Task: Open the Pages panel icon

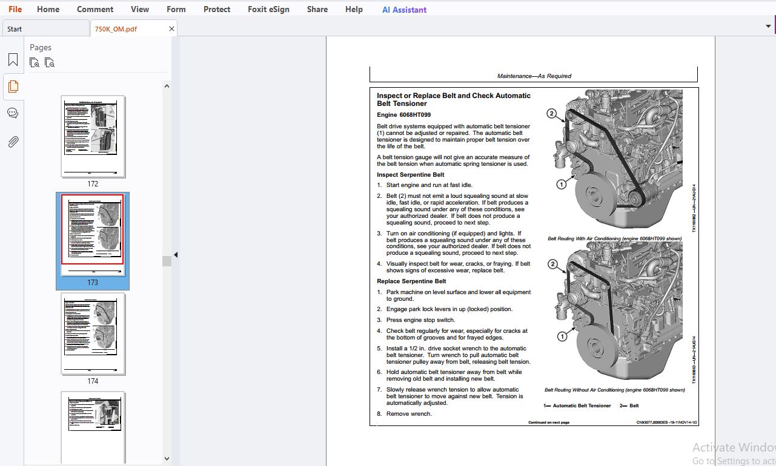Action: pyautogui.click(x=13, y=87)
